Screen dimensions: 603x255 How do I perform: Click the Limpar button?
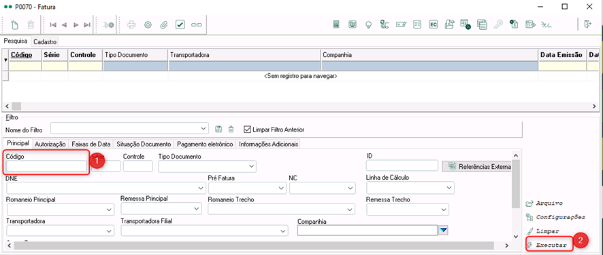coord(543,231)
